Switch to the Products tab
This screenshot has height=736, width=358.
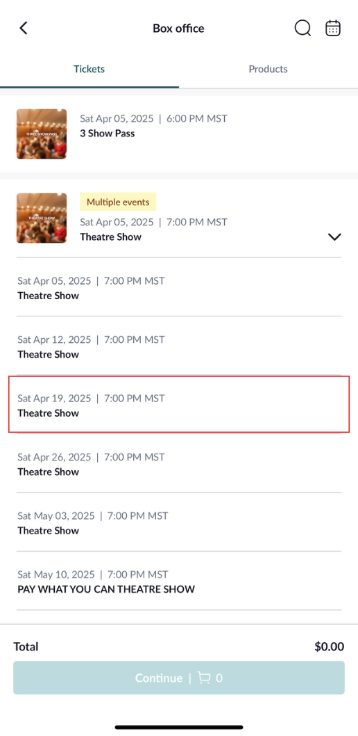268,70
